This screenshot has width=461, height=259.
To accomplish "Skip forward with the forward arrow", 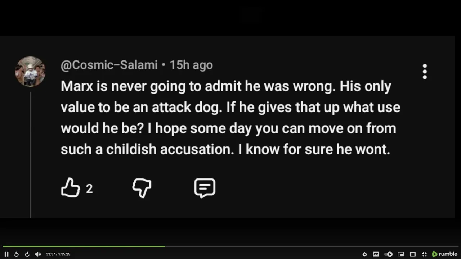I will (x=27, y=254).
